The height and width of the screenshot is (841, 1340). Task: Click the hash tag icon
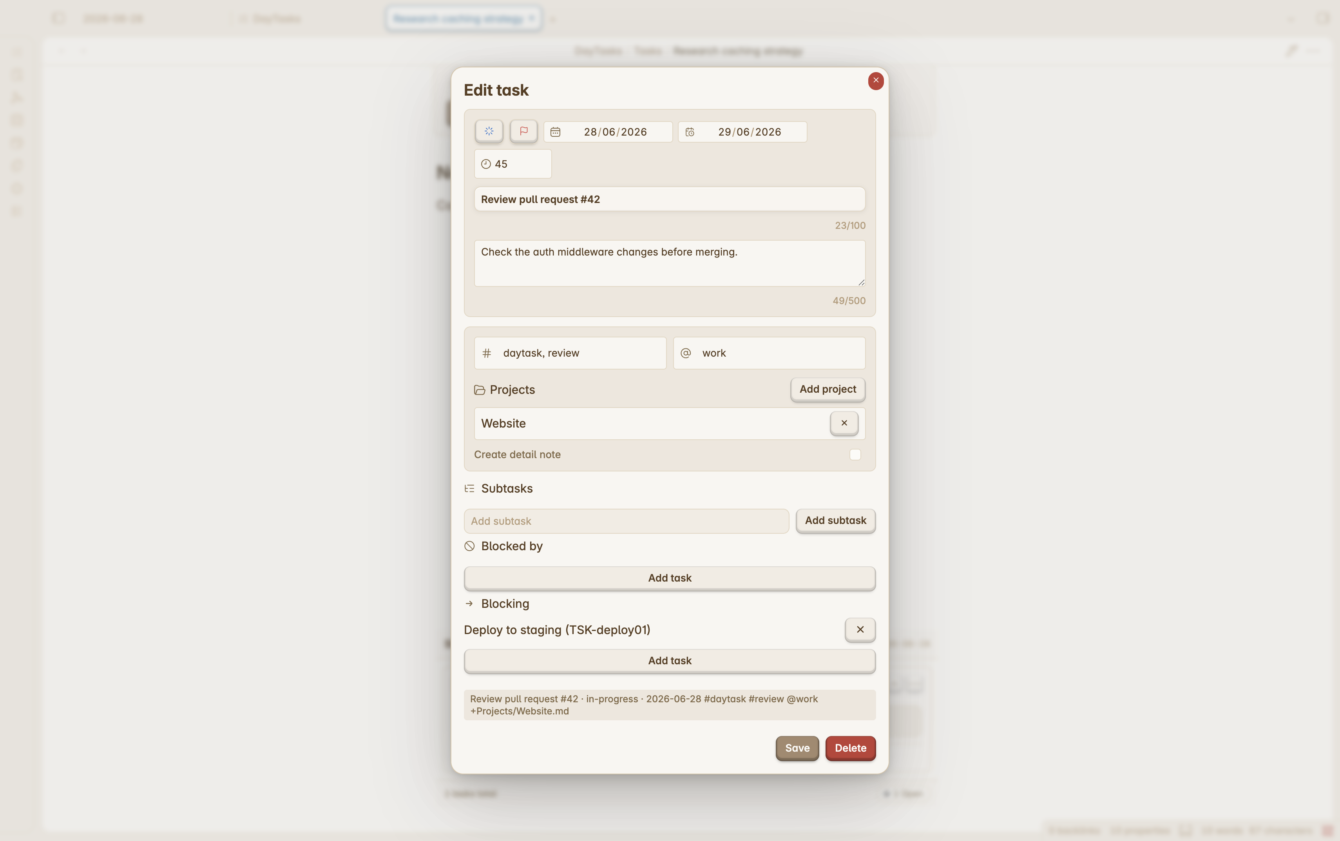tap(487, 353)
